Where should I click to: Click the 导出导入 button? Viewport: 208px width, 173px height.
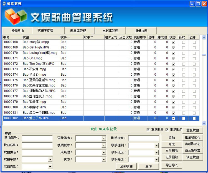click(172, 165)
